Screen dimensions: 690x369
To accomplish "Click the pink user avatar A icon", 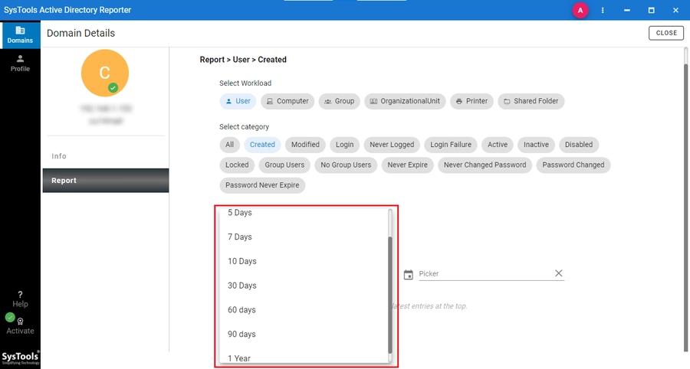I will [x=580, y=10].
